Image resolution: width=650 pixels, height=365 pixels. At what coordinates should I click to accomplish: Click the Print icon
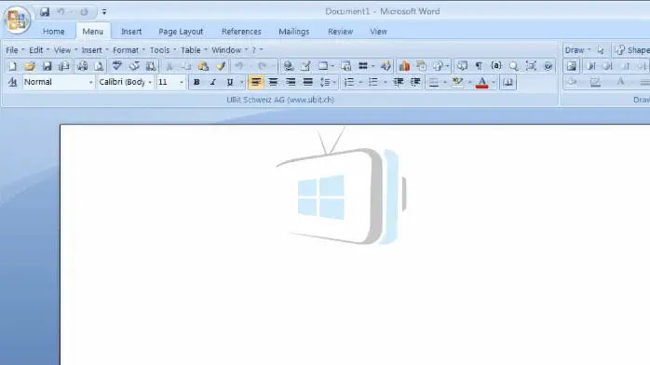coord(82,66)
